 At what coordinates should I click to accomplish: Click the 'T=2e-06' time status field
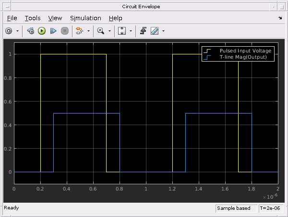pos(271,208)
